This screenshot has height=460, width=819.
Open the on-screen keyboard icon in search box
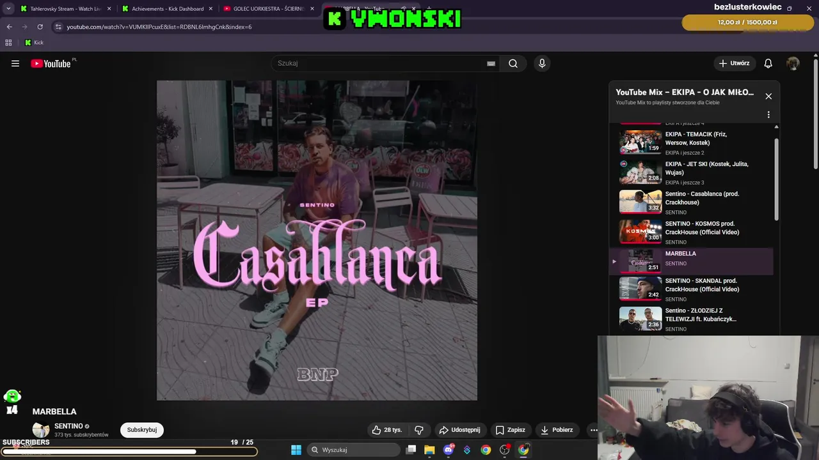tap(491, 64)
